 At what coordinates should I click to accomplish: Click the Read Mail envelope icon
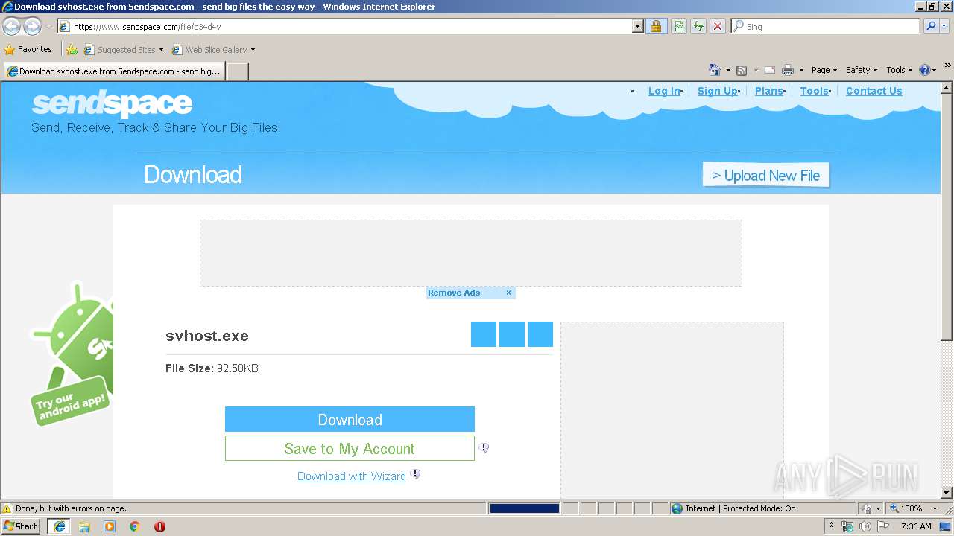(770, 70)
